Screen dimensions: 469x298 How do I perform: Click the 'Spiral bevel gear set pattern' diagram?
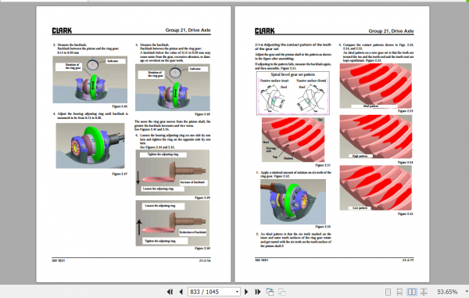[293, 93]
